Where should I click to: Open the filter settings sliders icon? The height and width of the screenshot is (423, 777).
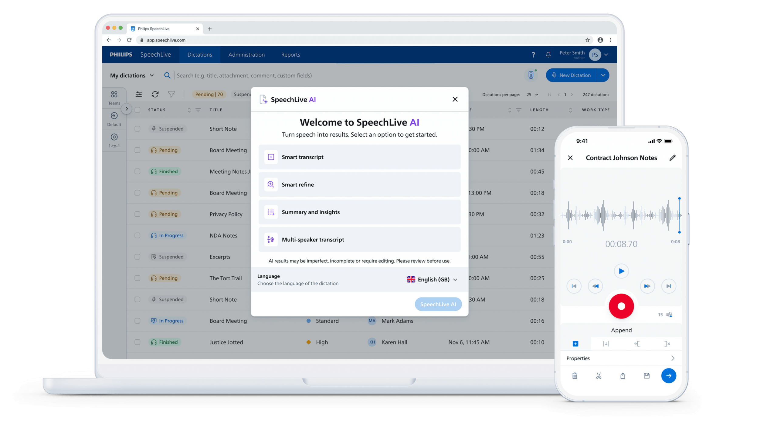coord(139,94)
